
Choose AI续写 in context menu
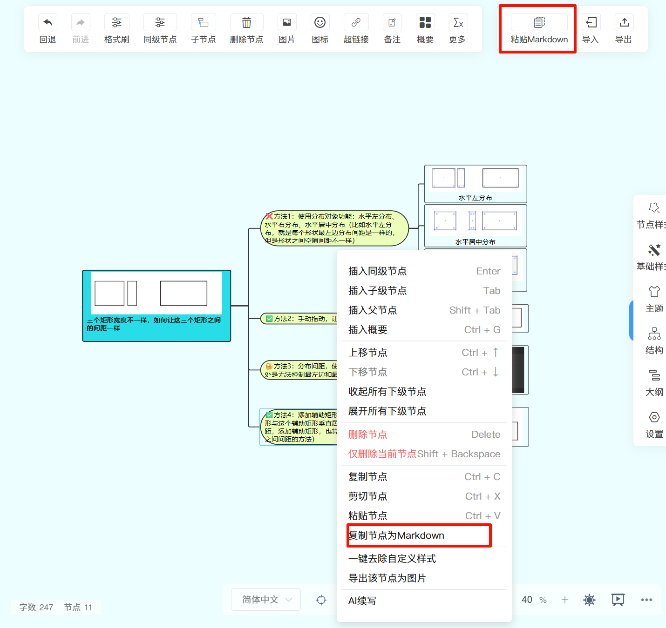coord(424,601)
